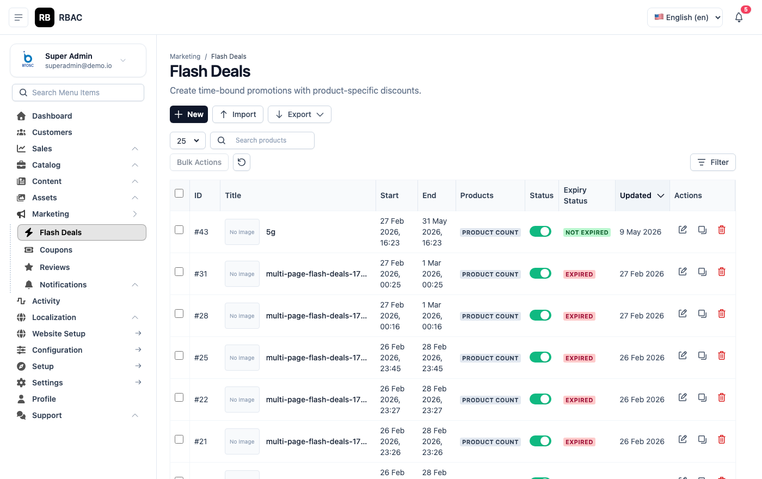Disable status toggle for deal #31
The image size is (762, 479).
tap(540, 273)
